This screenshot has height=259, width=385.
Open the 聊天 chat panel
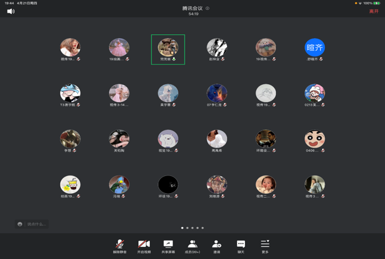(x=241, y=246)
